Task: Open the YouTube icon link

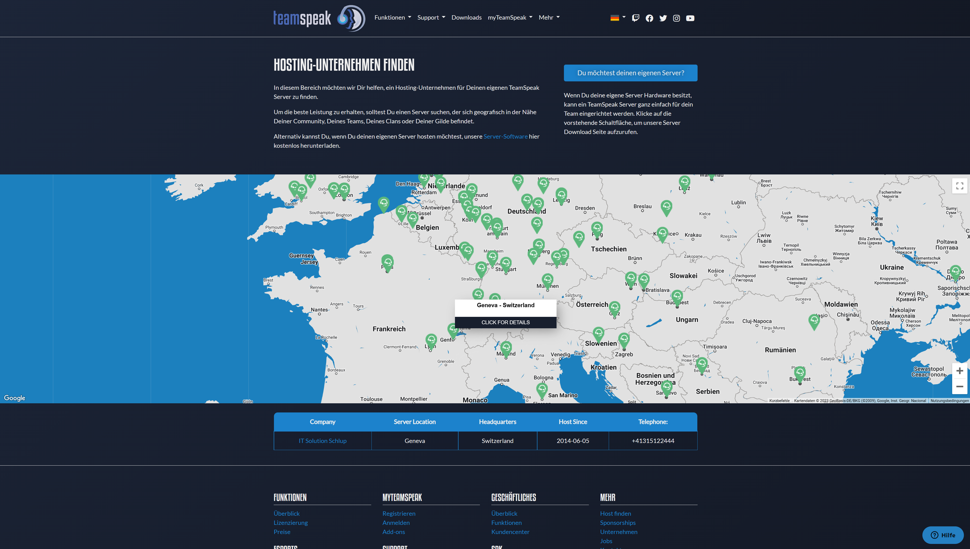Action: tap(690, 18)
